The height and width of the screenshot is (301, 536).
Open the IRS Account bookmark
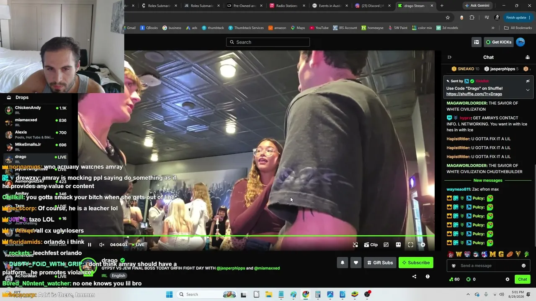pyautogui.click(x=345, y=28)
